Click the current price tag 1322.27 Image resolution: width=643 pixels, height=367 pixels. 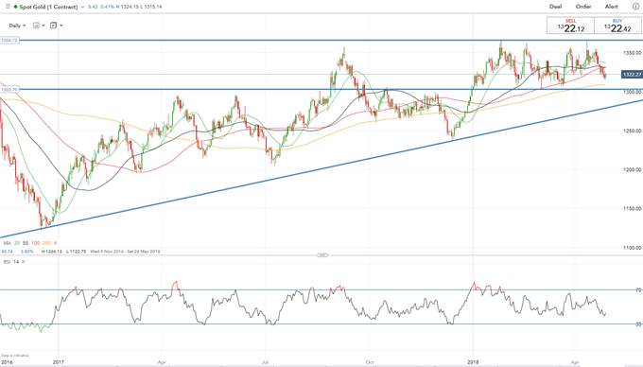tap(632, 75)
